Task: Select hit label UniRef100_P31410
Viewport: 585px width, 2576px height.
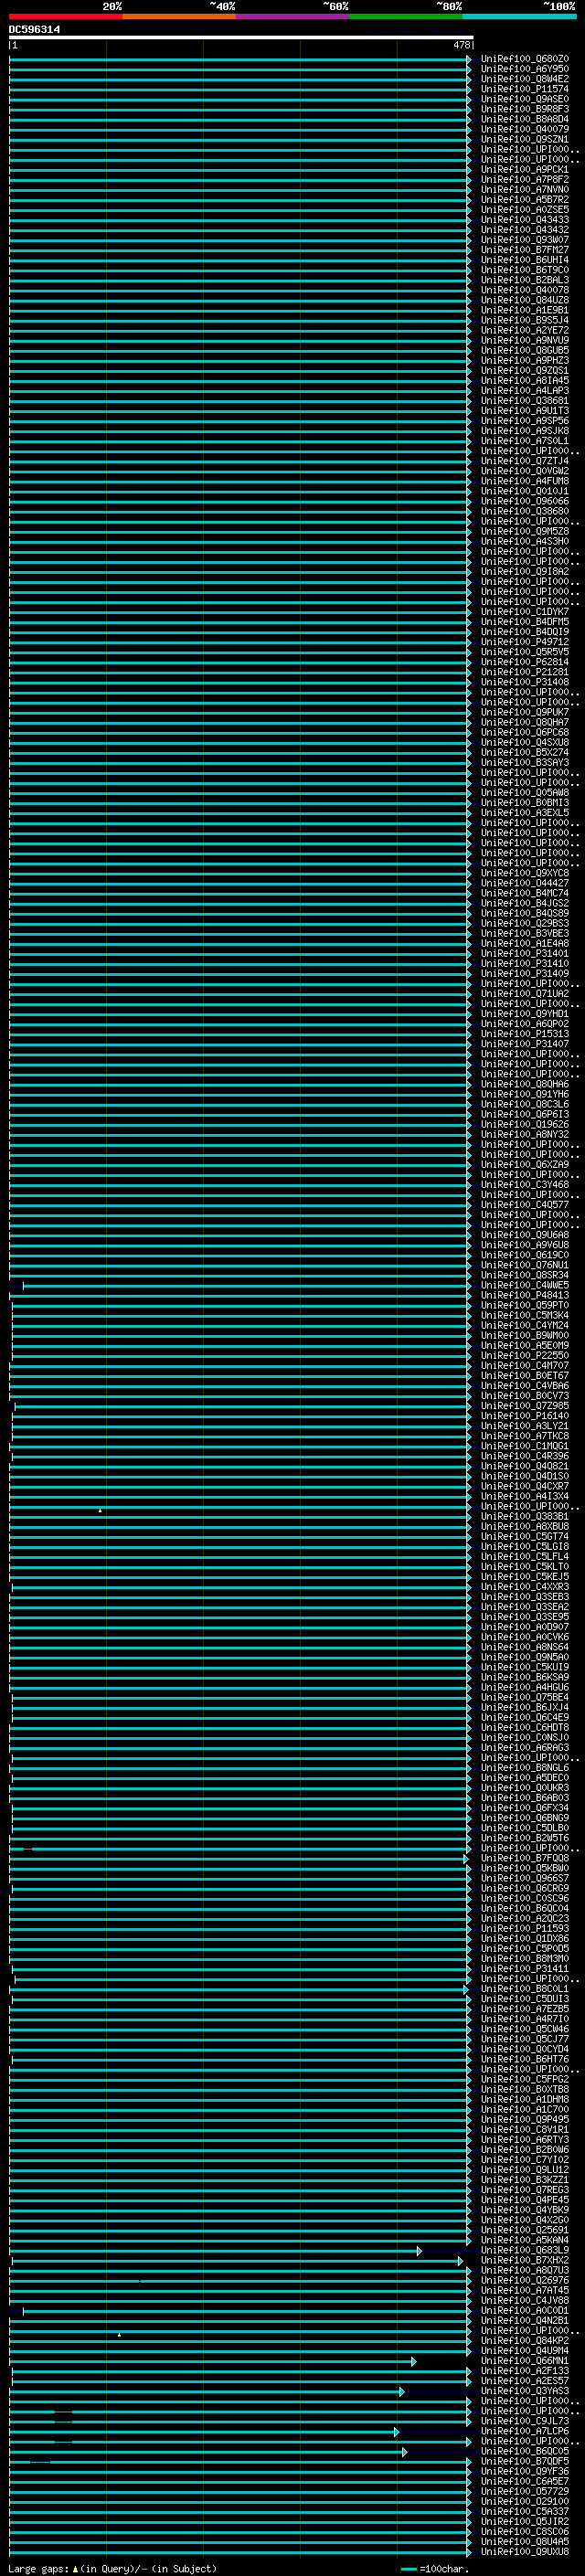Action: pyautogui.click(x=524, y=963)
